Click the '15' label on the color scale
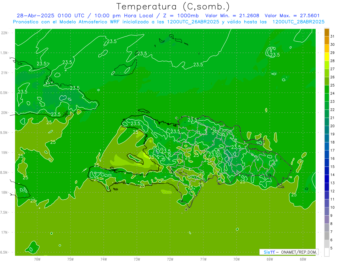Viewport: 340px width, 263px height. click(332, 167)
